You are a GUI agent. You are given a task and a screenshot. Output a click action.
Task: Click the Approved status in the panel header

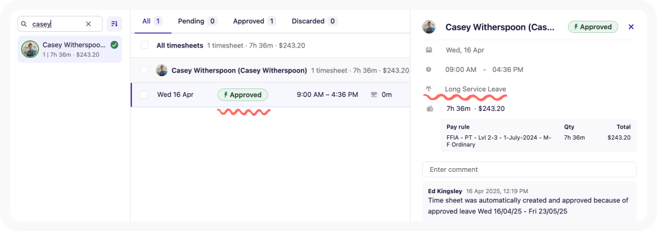(x=593, y=27)
